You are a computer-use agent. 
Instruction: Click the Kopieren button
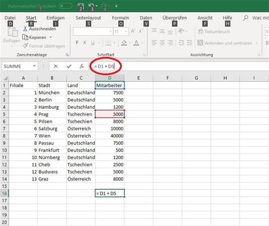pyautogui.click(x=35, y=37)
